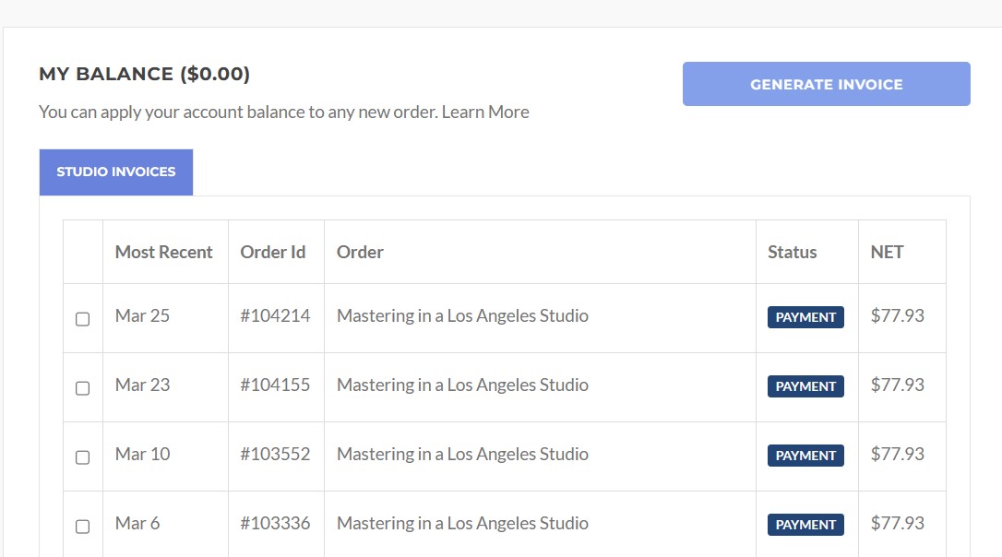Check the box for Mar 23 order
Image resolution: width=1002 pixels, height=557 pixels.
[82, 388]
